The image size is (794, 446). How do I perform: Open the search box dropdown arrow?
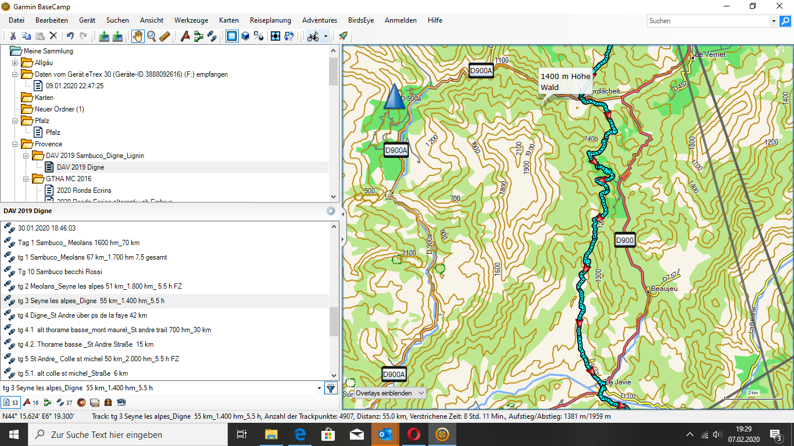pos(774,21)
